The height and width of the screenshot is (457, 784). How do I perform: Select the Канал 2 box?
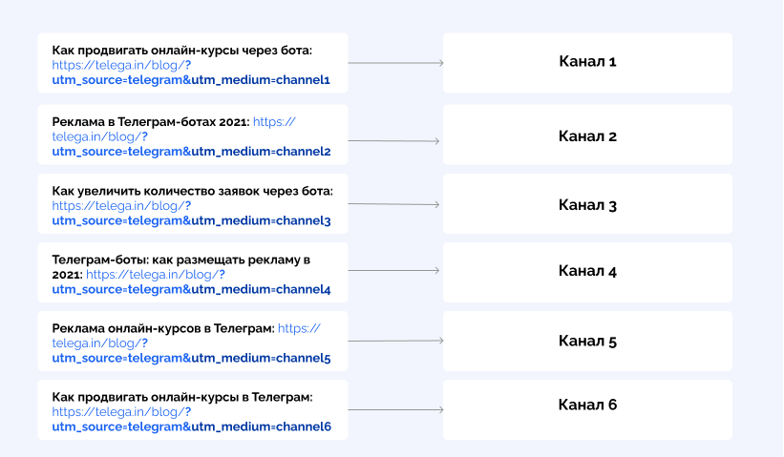(x=587, y=135)
